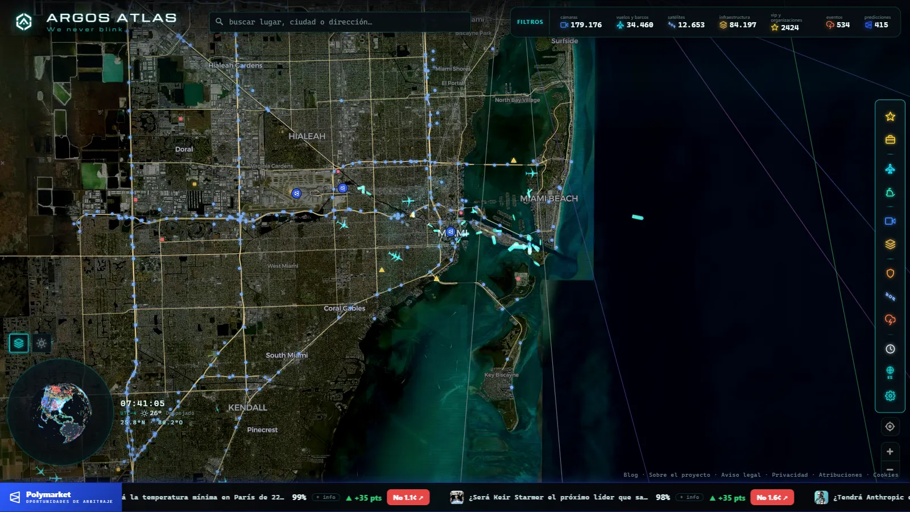Click the Argos Atlas logo icon
This screenshot has width=910, height=512.
tap(23, 22)
